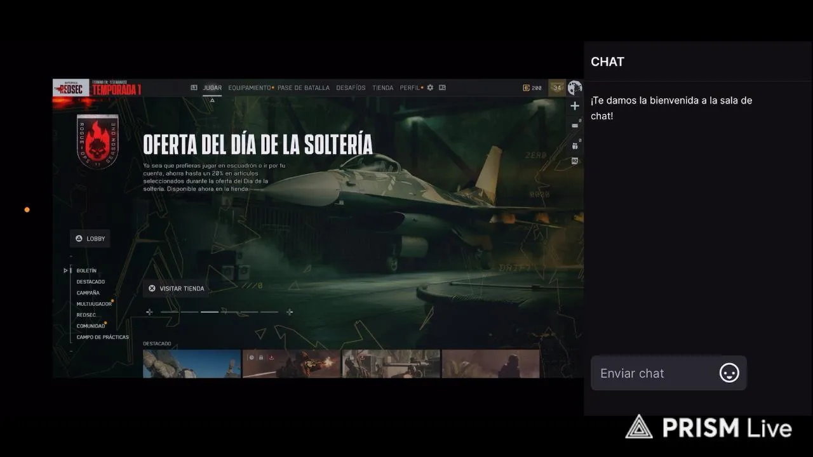Click the REDSEC logo badge
This screenshot has width=813, height=457.
pyautogui.click(x=71, y=88)
